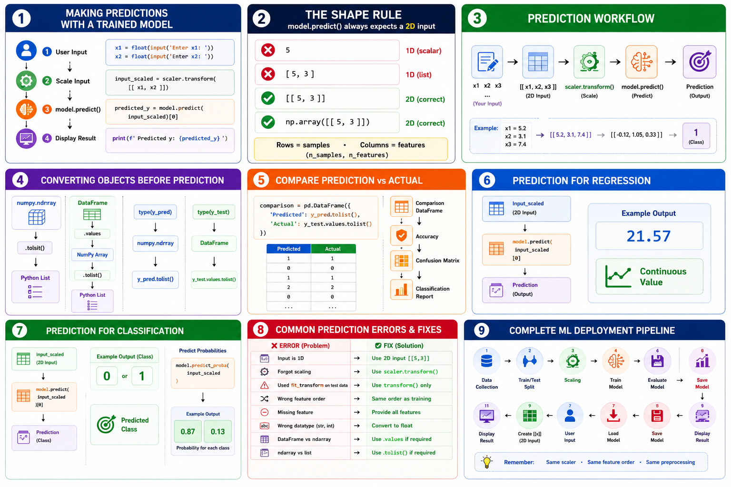This screenshot has width=731, height=487.
Task: Click the type(y_test) box
Action: [213, 212]
